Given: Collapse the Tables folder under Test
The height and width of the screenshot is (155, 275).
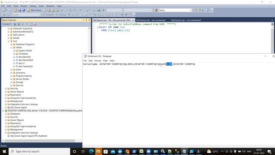Looking at the screenshot, I should pyautogui.click(x=11, y=47).
